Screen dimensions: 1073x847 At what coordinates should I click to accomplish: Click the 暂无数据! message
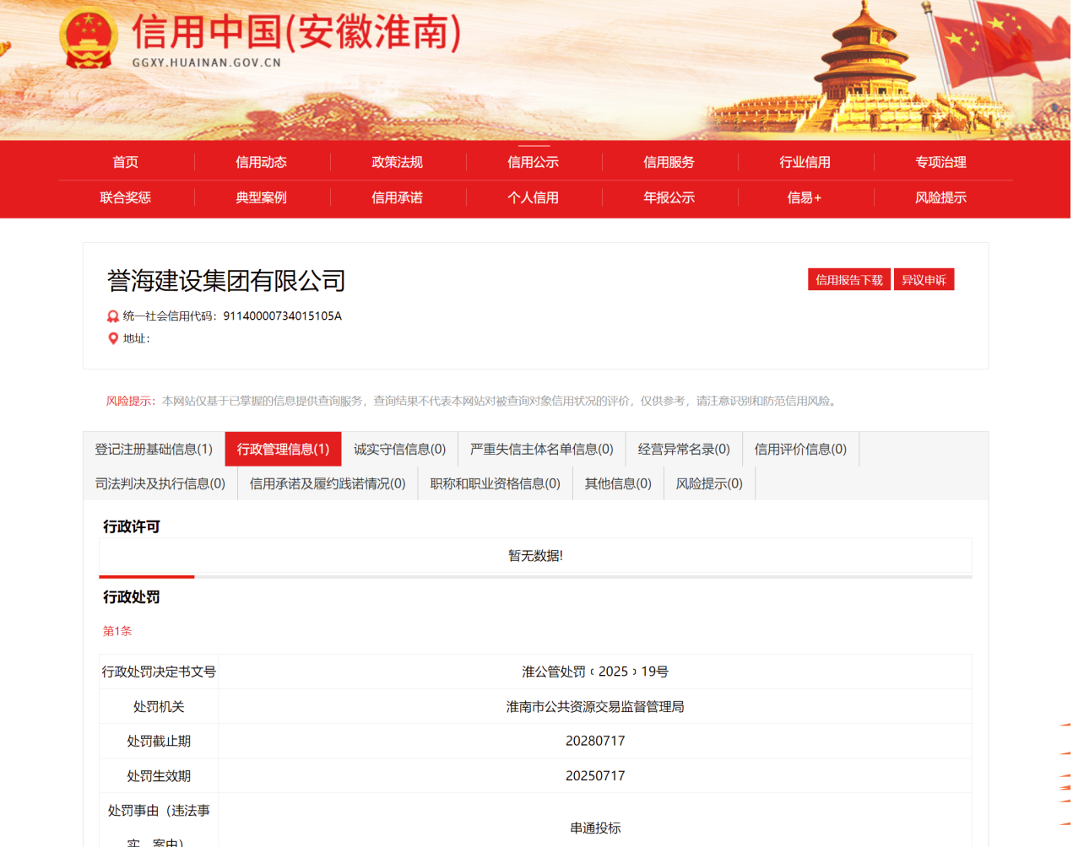[x=535, y=556]
